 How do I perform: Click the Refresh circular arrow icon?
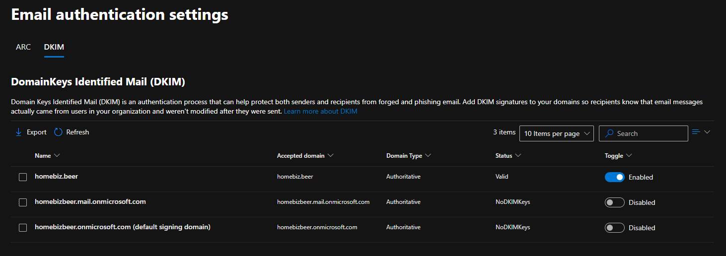coord(58,132)
